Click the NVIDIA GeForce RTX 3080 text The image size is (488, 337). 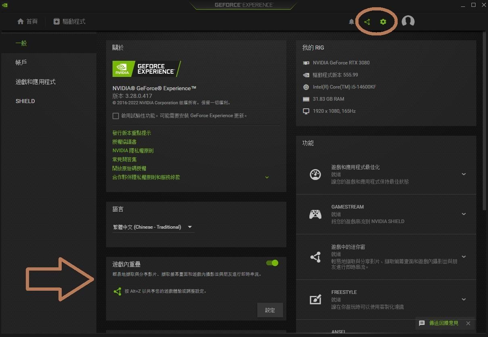[x=341, y=63]
